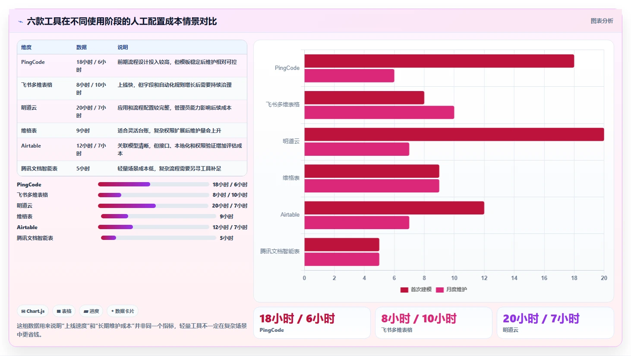Click the small logo icon before the title

pos(20,22)
